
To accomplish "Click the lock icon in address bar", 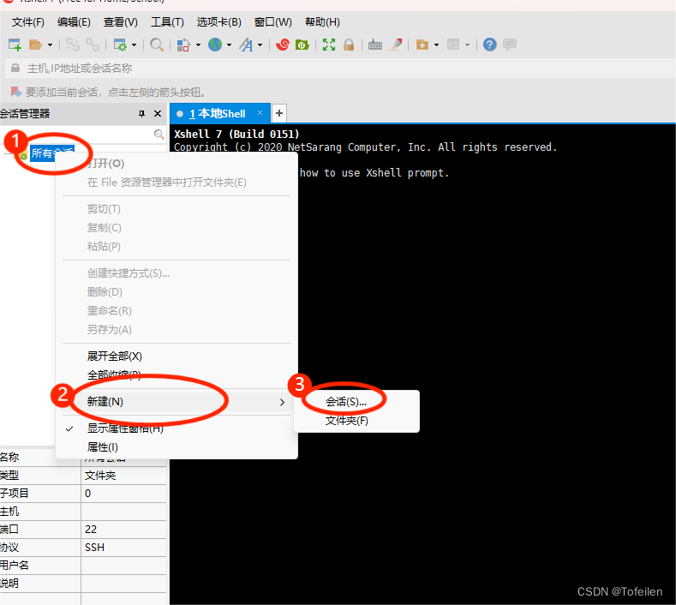I will point(15,69).
